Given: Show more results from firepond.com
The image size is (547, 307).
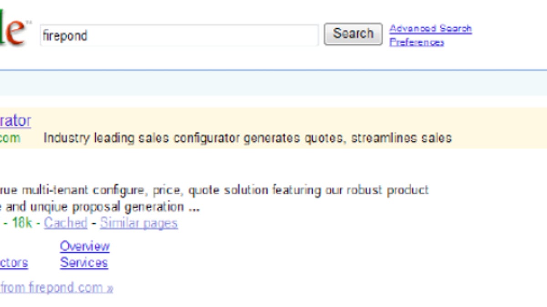Looking at the screenshot, I should [x=56, y=287].
